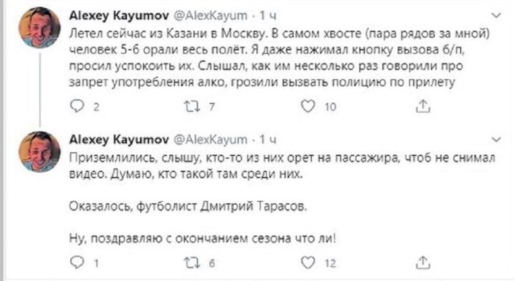Image resolution: width=515 pixels, height=281 pixels.
Task: Share the tweet about the Казань–Москва flight
Action: (x=424, y=106)
